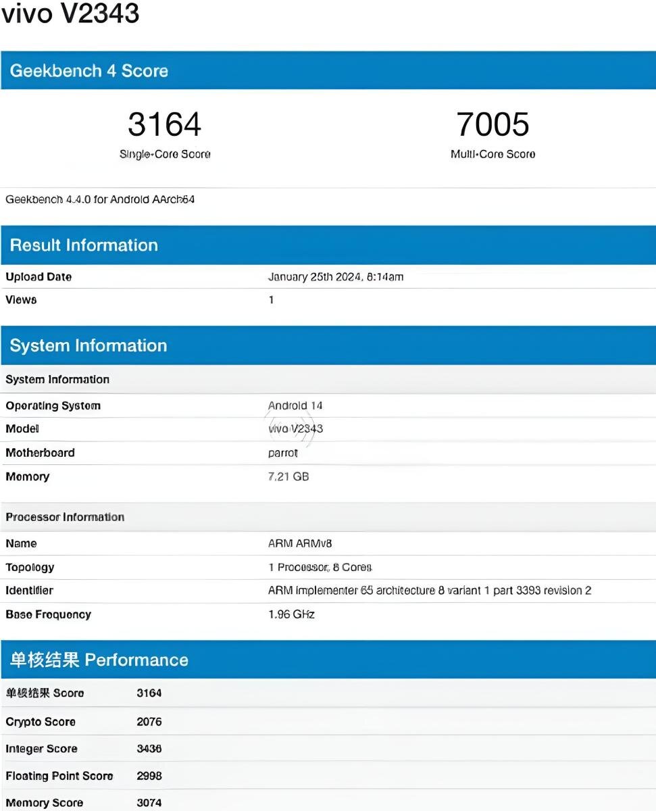Click the Upload Date label
This screenshot has height=811, width=656.
tap(39, 277)
